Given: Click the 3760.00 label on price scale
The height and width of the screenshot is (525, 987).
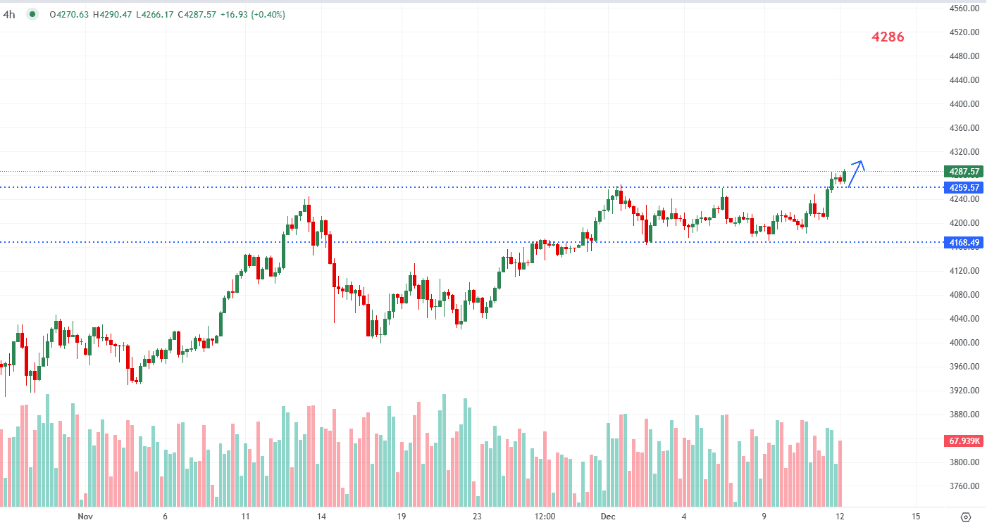Looking at the screenshot, I should click(x=964, y=486).
